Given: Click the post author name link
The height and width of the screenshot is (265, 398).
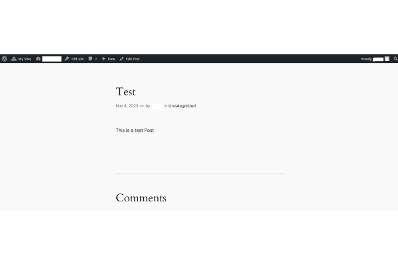Looking at the screenshot, I should point(157,106).
